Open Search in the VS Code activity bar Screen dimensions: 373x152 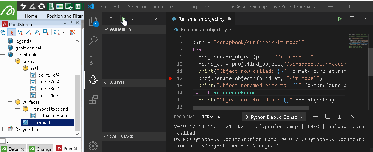[x=93, y=40]
